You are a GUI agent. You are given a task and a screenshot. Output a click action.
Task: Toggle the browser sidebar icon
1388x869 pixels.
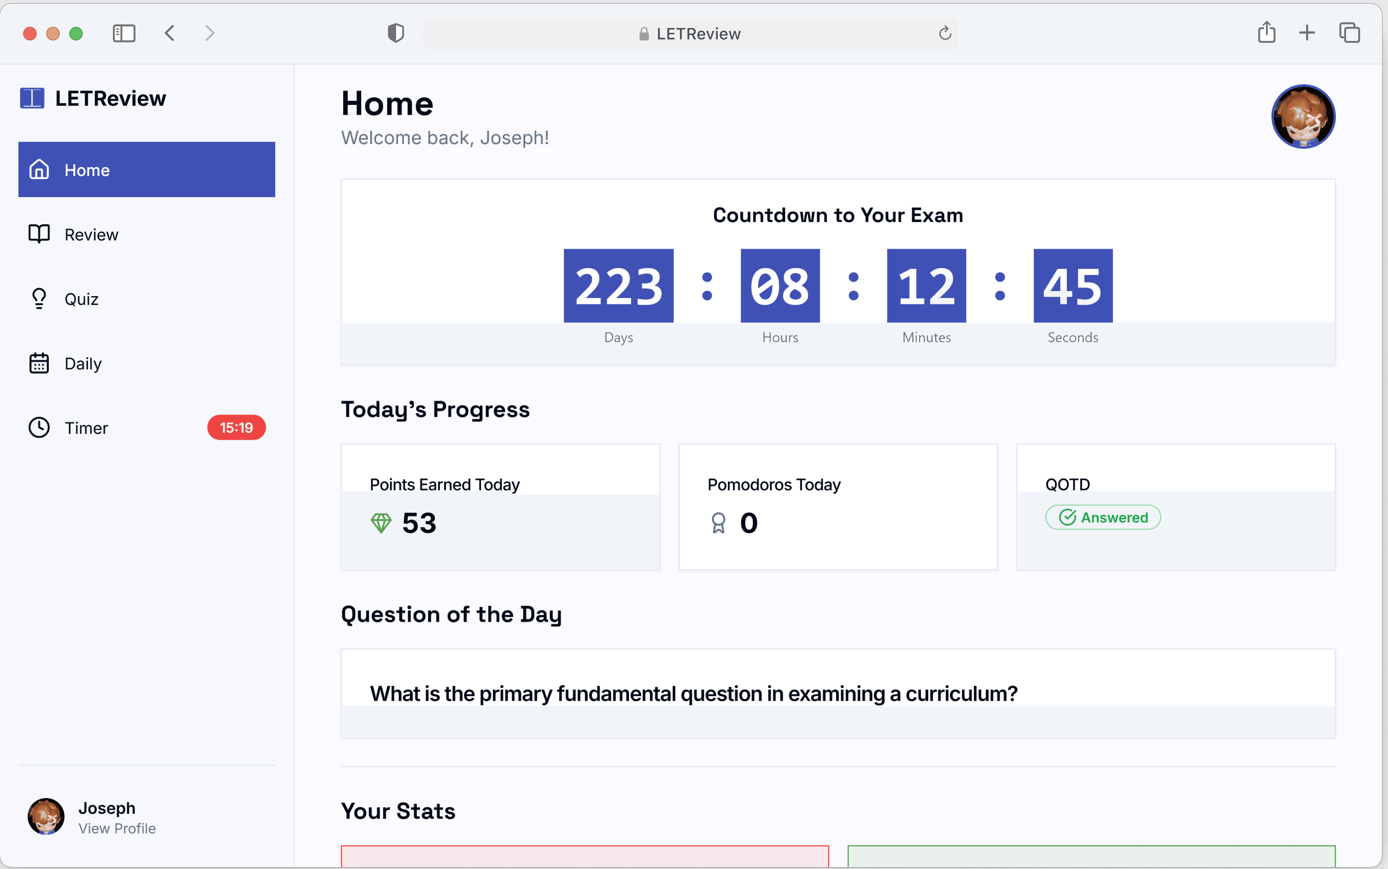click(x=123, y=33)
